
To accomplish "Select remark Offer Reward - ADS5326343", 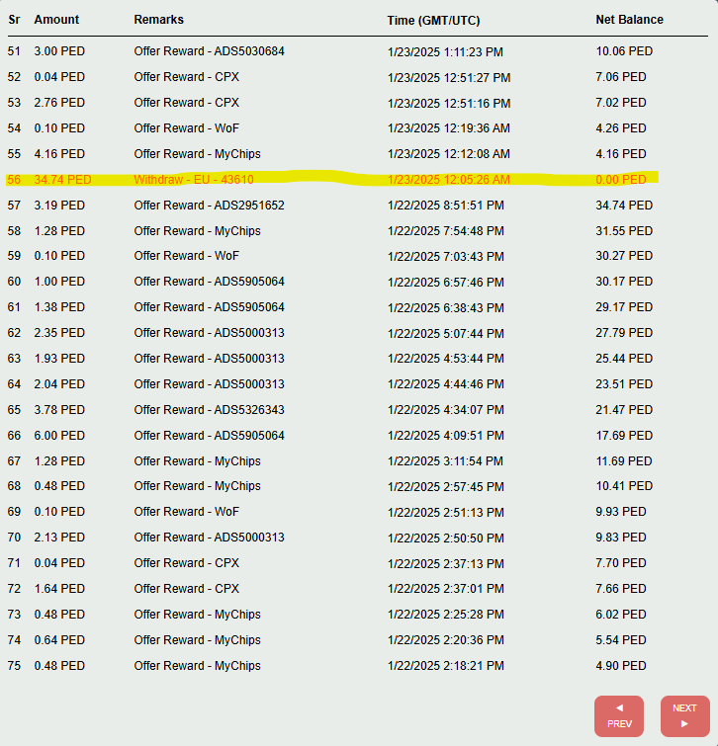I will (209, 410).
